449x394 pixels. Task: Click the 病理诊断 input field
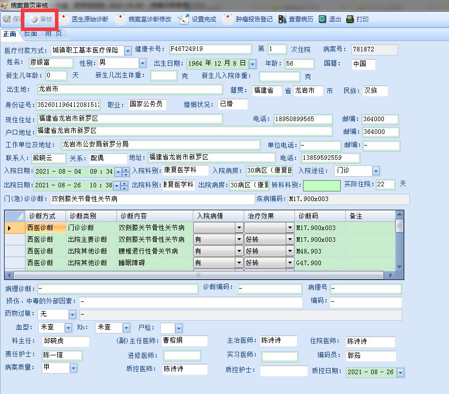118,289
